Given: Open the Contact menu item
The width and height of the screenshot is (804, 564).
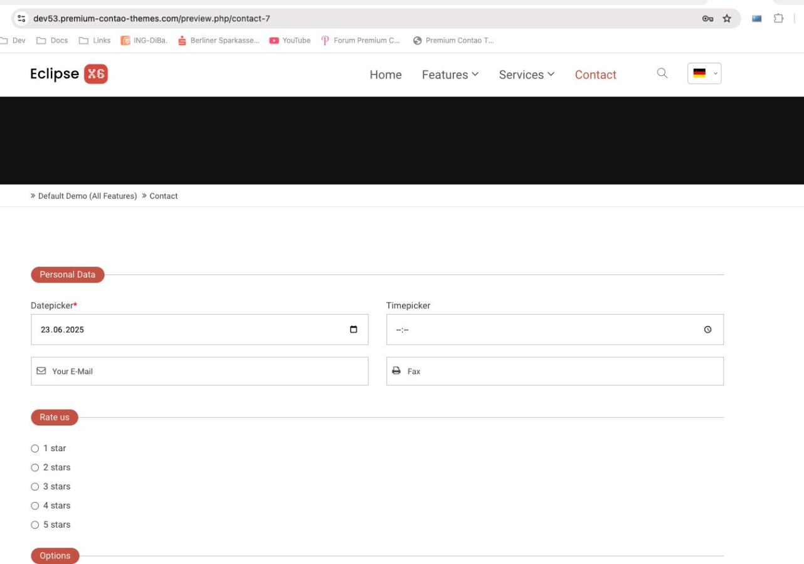Looking at the screenshot, I should pos(595,75).
